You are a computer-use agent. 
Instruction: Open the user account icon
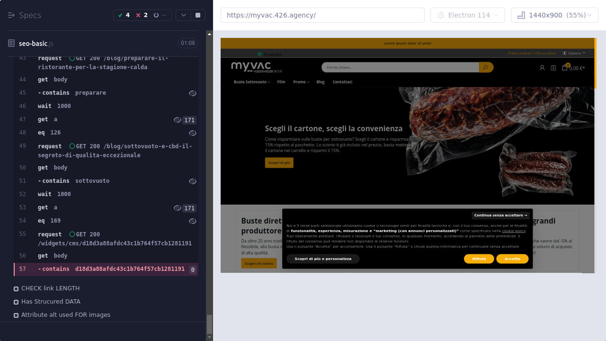pos(542,68)
